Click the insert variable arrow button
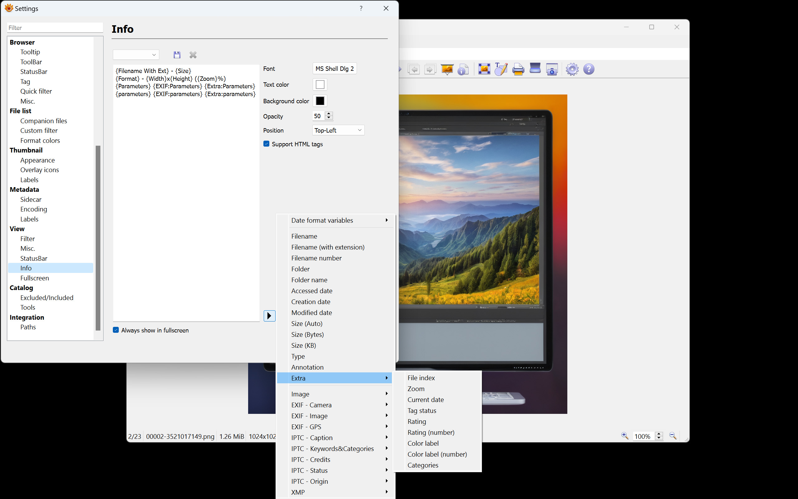Image resolution: width=798 pixels, height=499 pixels. point(269,316)
